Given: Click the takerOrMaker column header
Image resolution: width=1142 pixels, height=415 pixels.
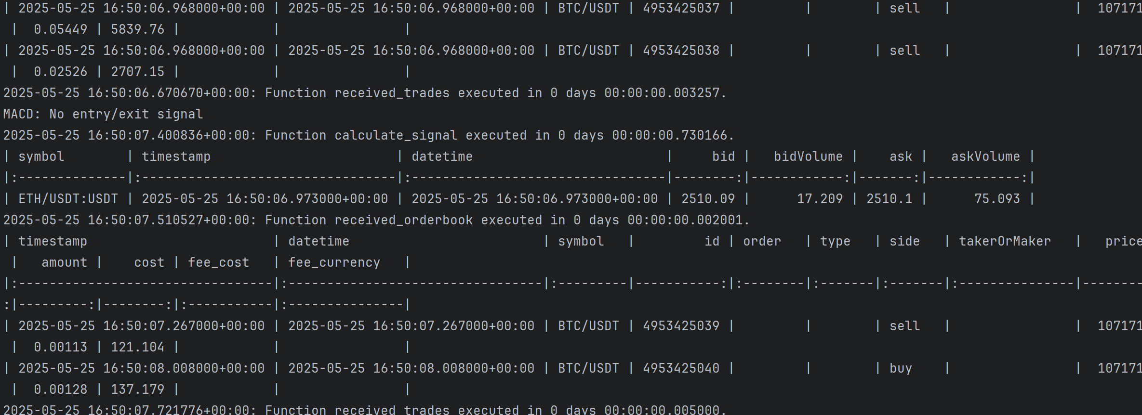Looking at the screenshot, I should click(1005, 241).
